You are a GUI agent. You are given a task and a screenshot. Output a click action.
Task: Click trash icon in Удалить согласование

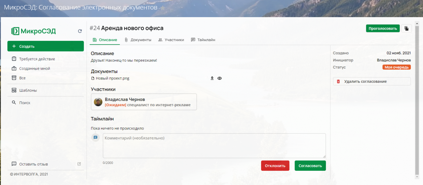pyautogui.click(x=338, y=81)
